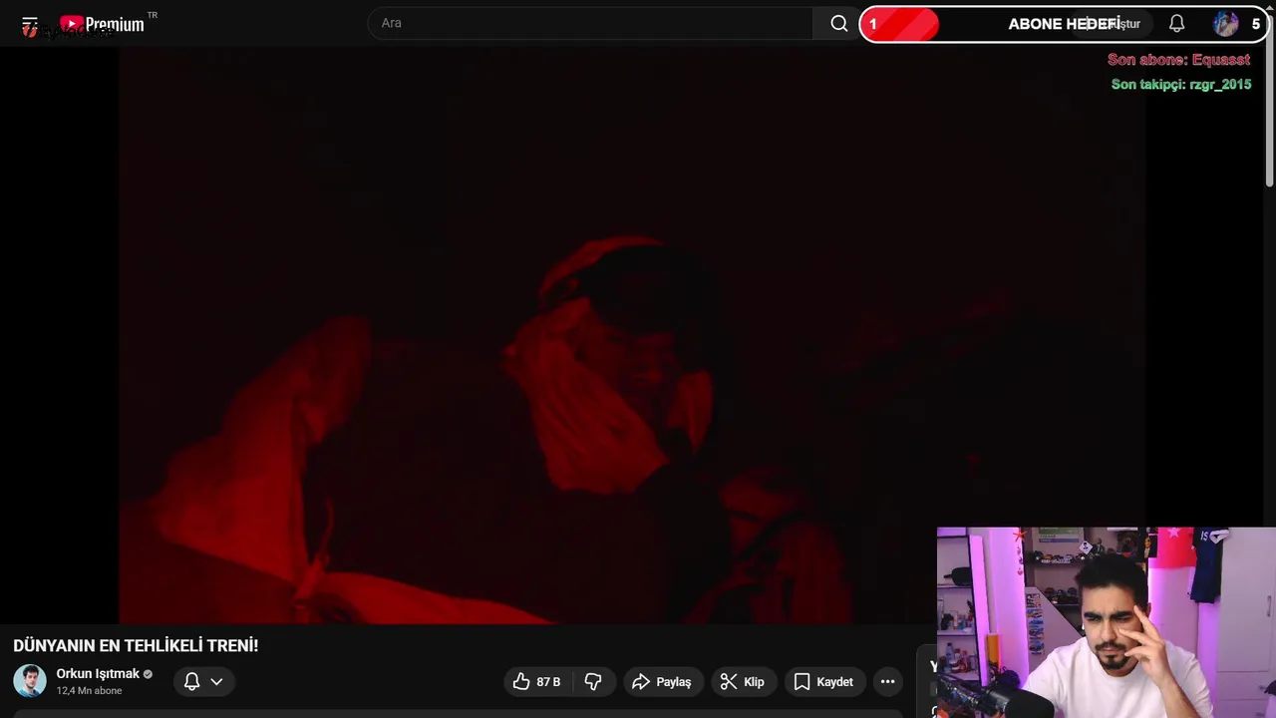Go to YouTube Premium home logo
This screenshot has height=718, width=1276.
tap(103, 24)
